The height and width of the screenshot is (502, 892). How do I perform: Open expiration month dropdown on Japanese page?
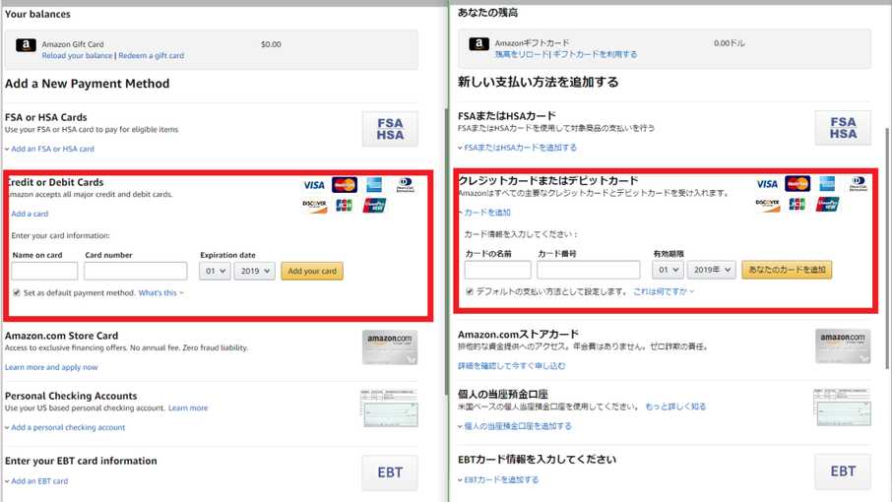pos(668,270)
